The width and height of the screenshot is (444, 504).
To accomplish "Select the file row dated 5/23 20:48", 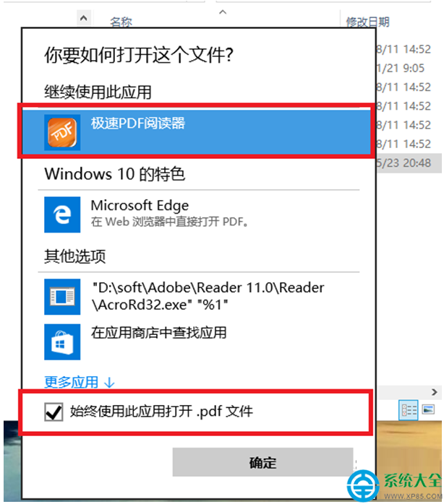I will (x=409, y=163).
